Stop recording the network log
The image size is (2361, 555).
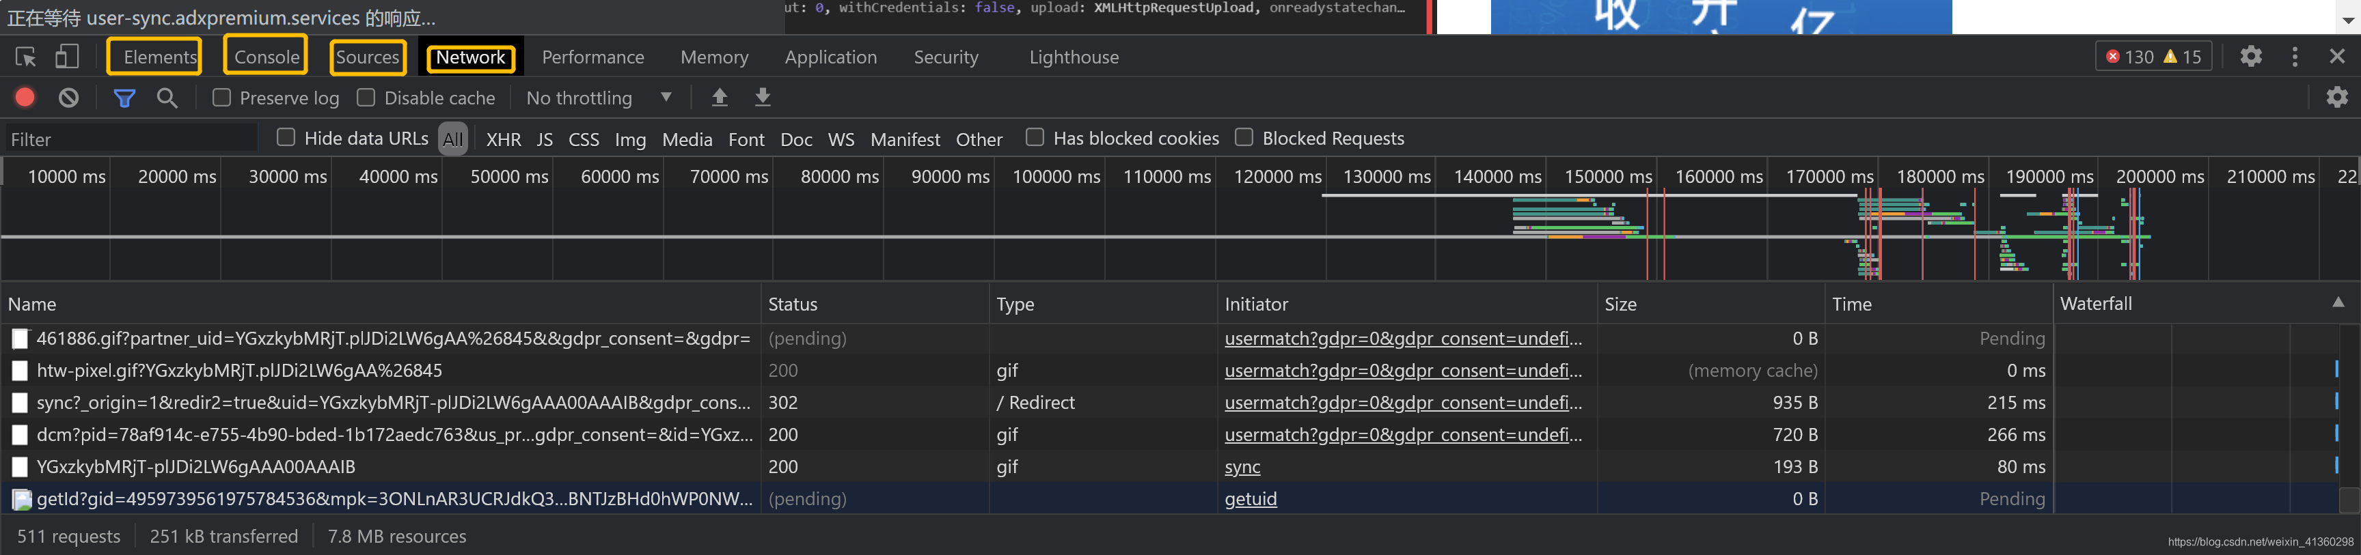26,97
